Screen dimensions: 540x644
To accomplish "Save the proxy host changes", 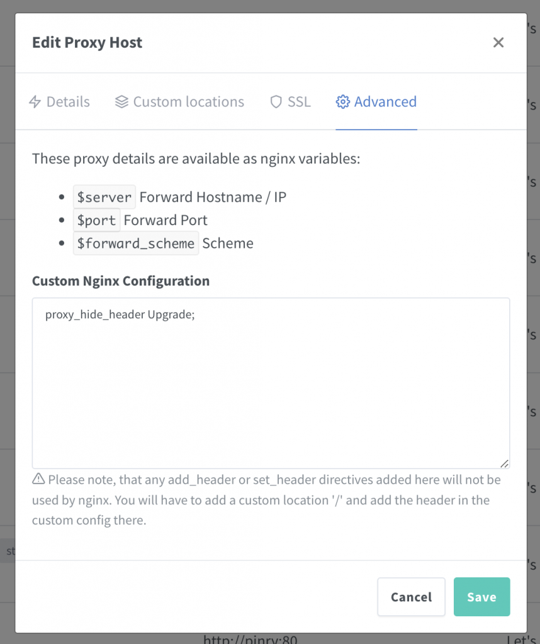I will [481, 596].
